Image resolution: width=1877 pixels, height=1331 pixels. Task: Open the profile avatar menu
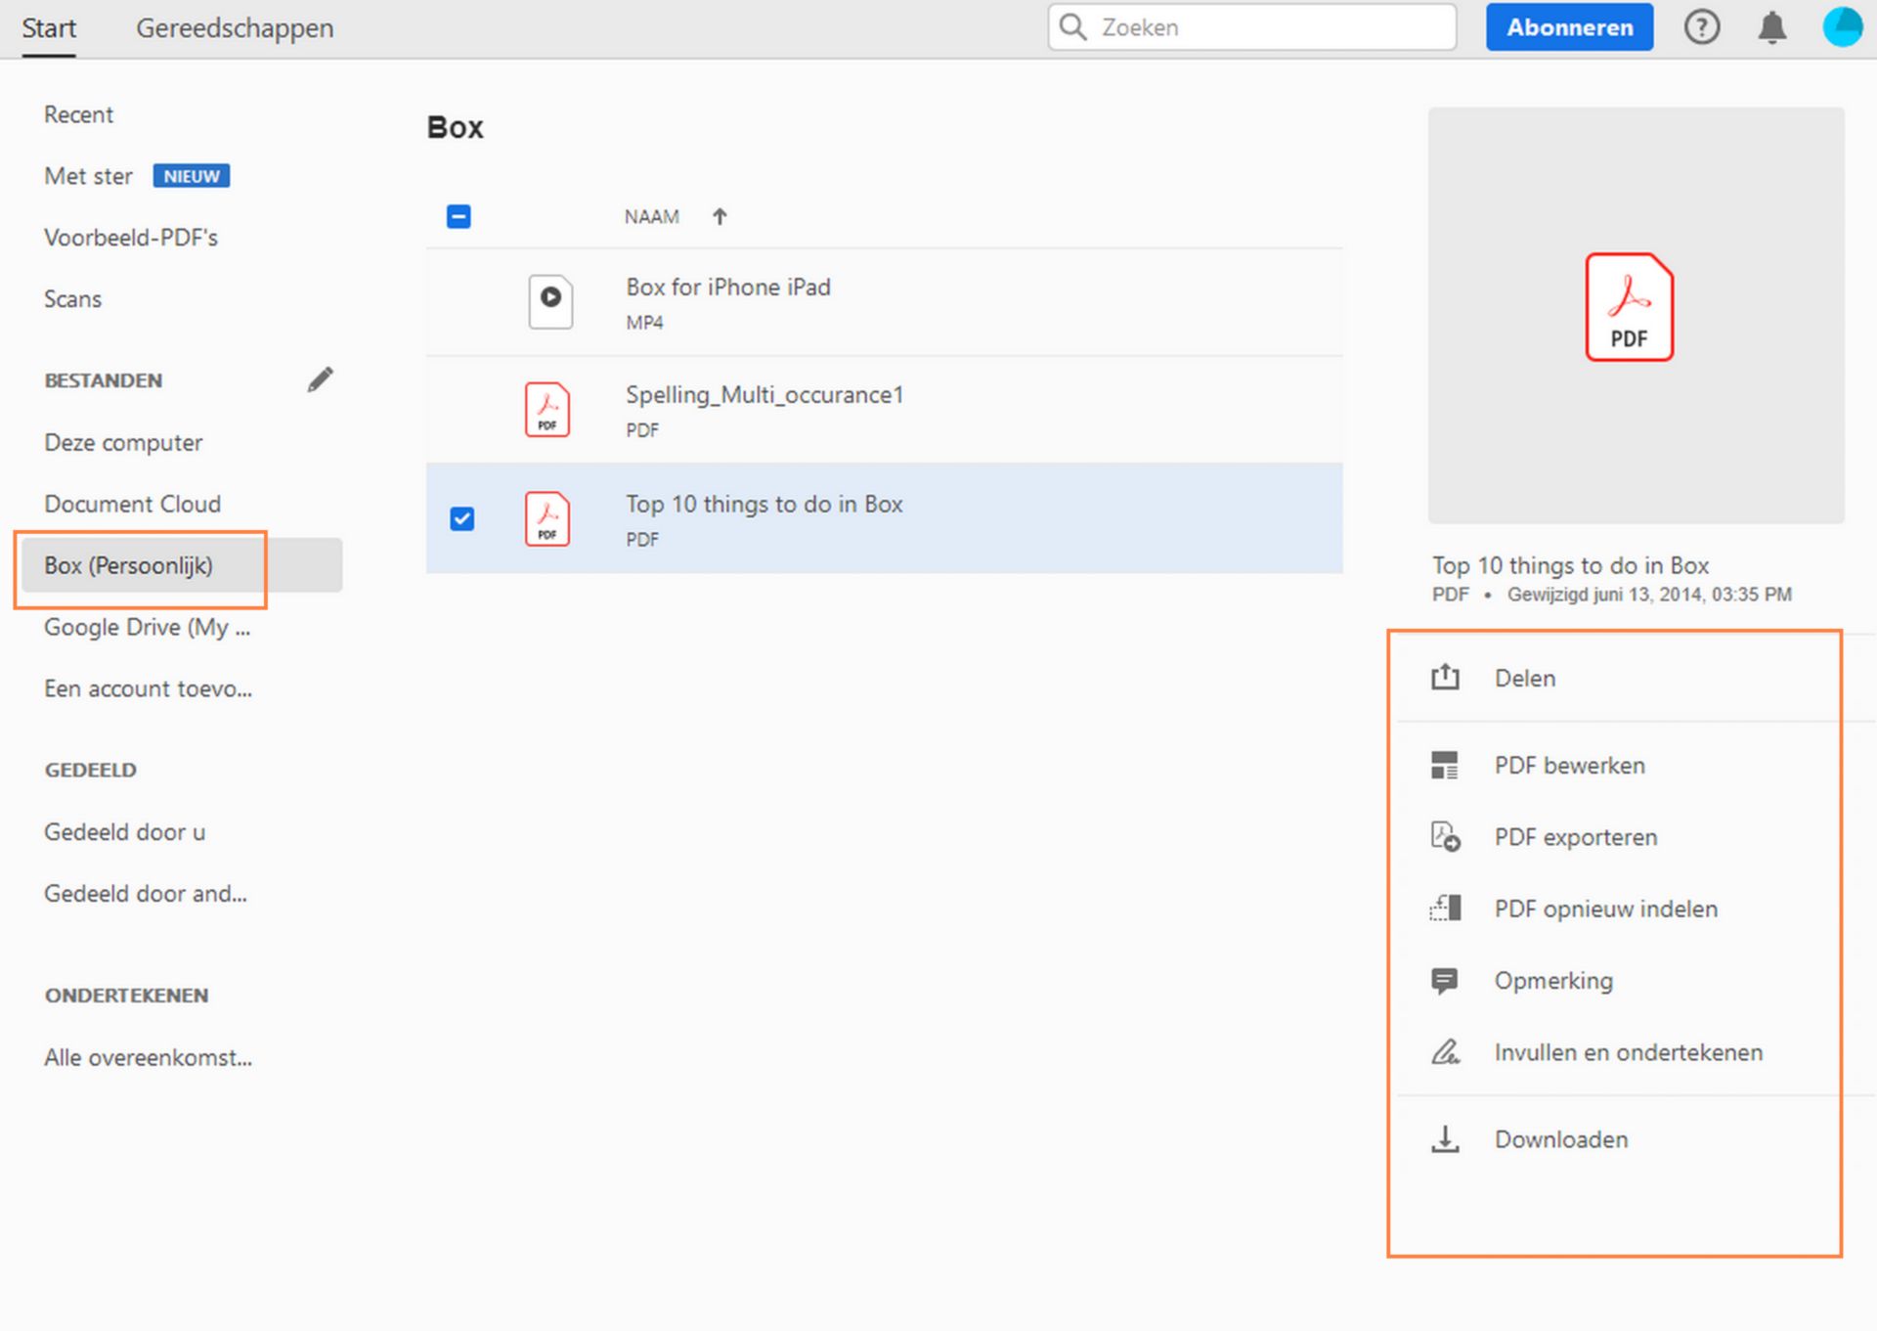coord(1843,27)
